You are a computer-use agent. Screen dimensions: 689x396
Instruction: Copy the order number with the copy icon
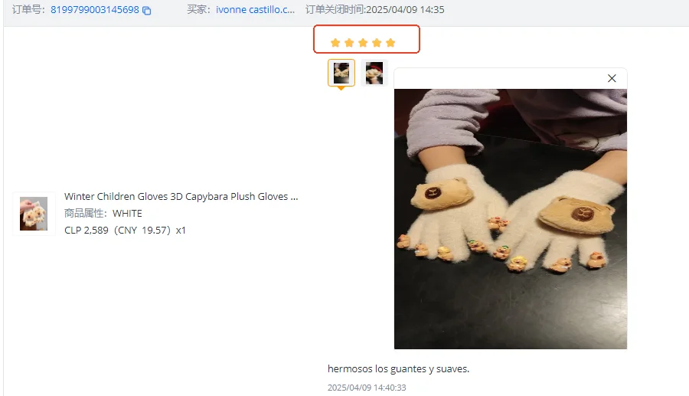tap(147, 10)
